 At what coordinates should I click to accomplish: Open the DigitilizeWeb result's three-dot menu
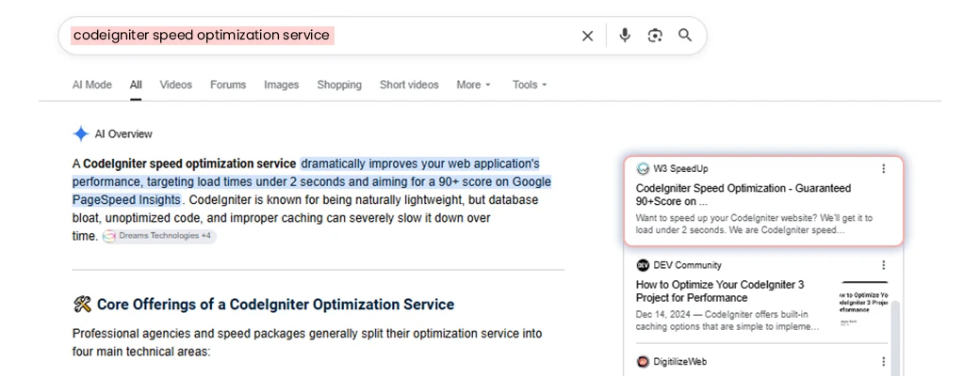pos(883,362)
